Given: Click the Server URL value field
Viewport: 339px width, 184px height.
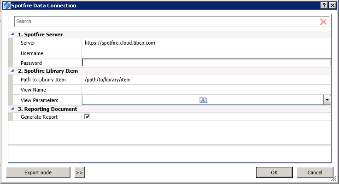Looking at the screenshot, I should (206, 43).
